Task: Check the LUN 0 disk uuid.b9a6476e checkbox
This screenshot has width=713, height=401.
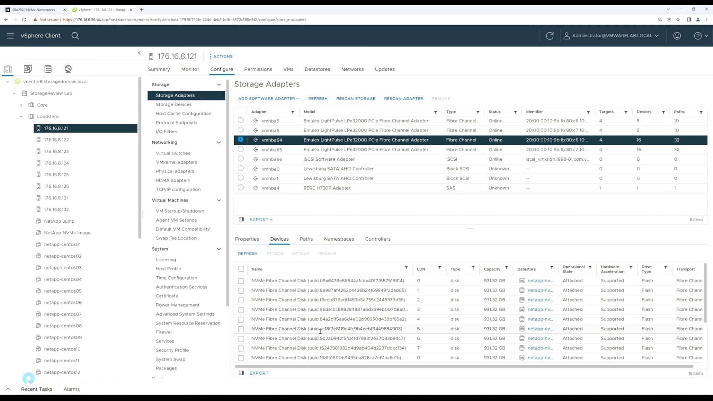Action: (x=241, y=281)
